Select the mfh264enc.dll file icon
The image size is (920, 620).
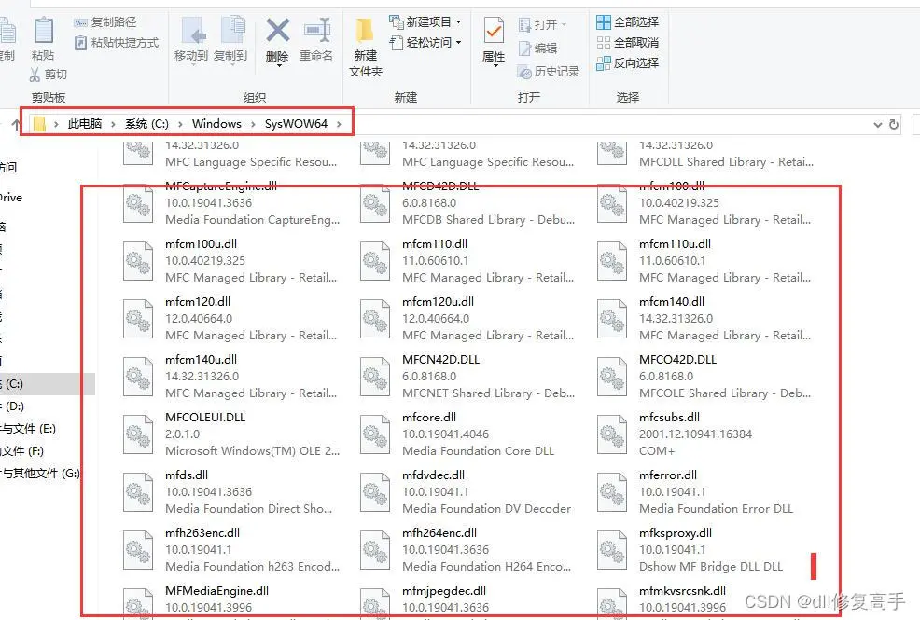pyautogui.click(x=375, y=550)
